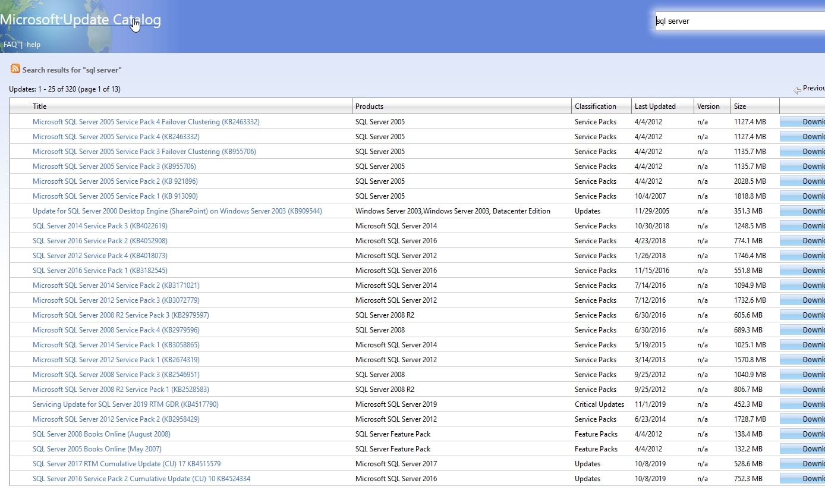Open the FAQ link
Viewport: 825px width, 499px height.
point(10,45)
